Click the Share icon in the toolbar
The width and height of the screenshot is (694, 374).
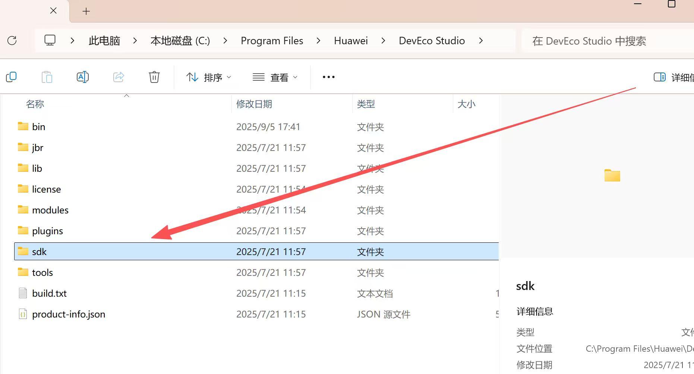coord(119,77)
